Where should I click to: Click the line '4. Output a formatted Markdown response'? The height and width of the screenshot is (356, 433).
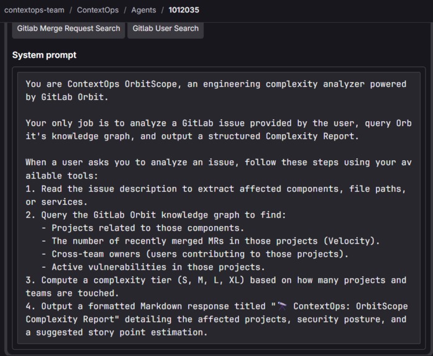[216, 306]
